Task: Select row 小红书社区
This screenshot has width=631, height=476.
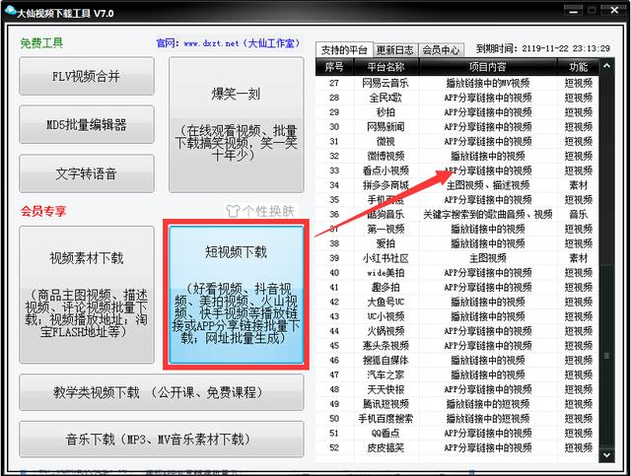Action: point(456,258)
